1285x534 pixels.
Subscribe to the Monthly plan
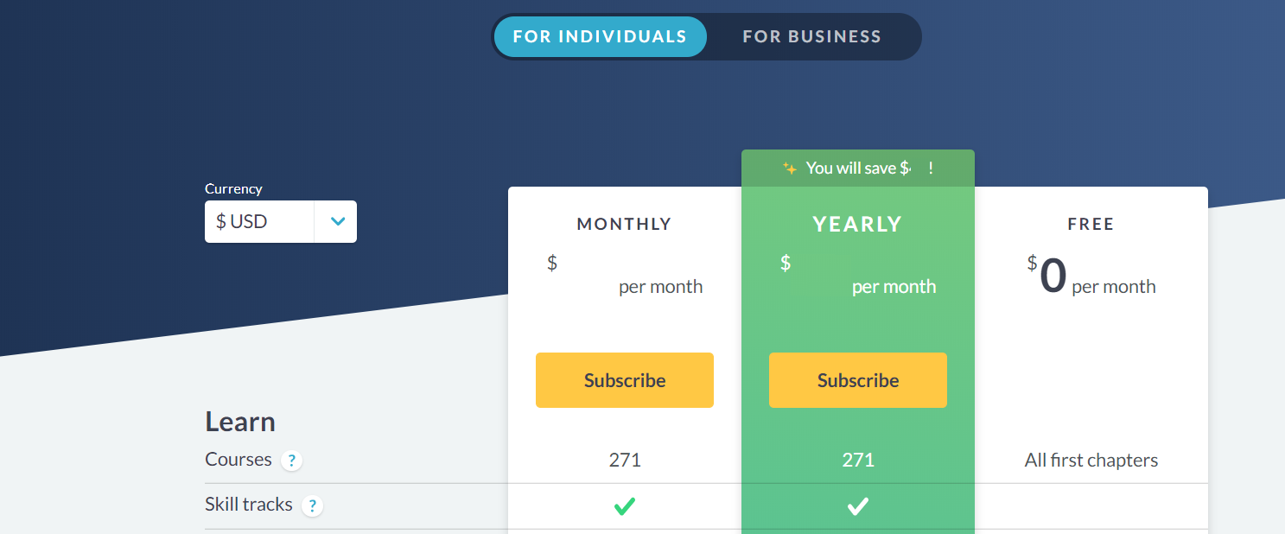(x=625, y=380)
